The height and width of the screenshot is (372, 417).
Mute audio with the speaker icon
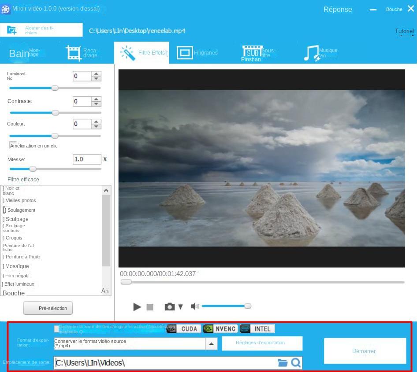pyautogui.click(x=194, y=306)
